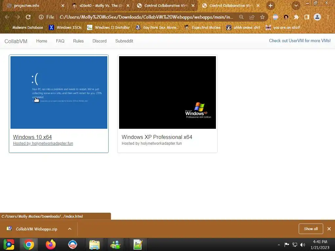Expand the CollabVM Webapps.zip download options chevron
The width and height of the screenshot is (335, 251).
click(x=70, y=229)
